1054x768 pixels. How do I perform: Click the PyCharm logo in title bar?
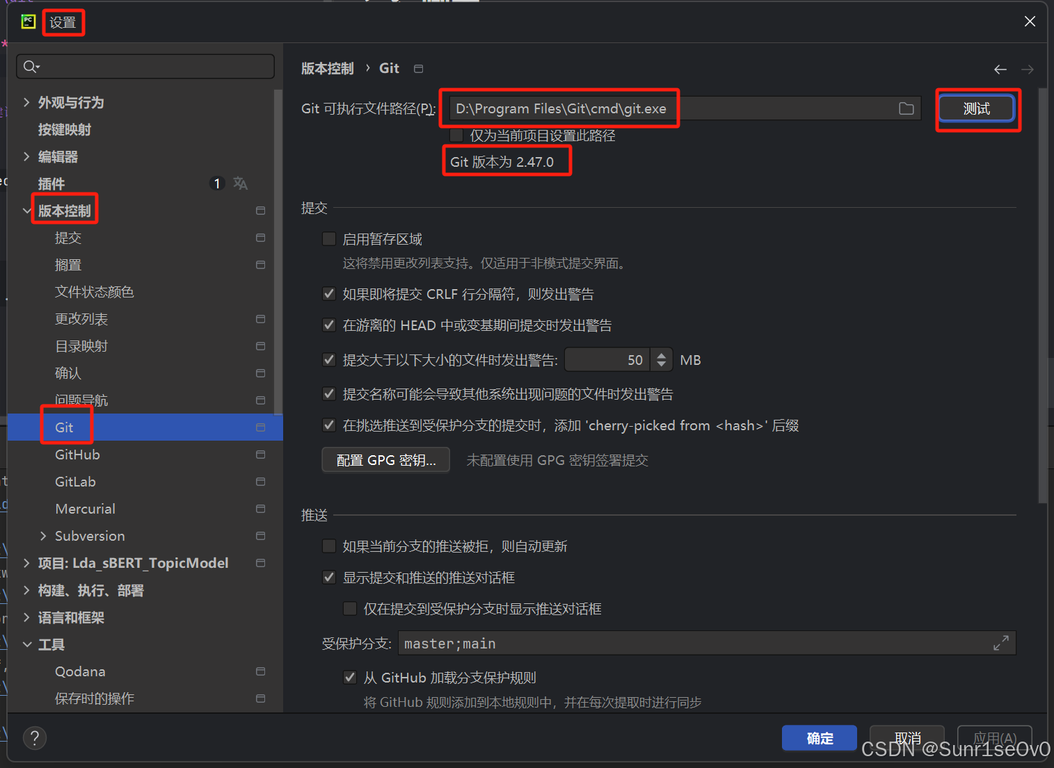coord(28,22)
